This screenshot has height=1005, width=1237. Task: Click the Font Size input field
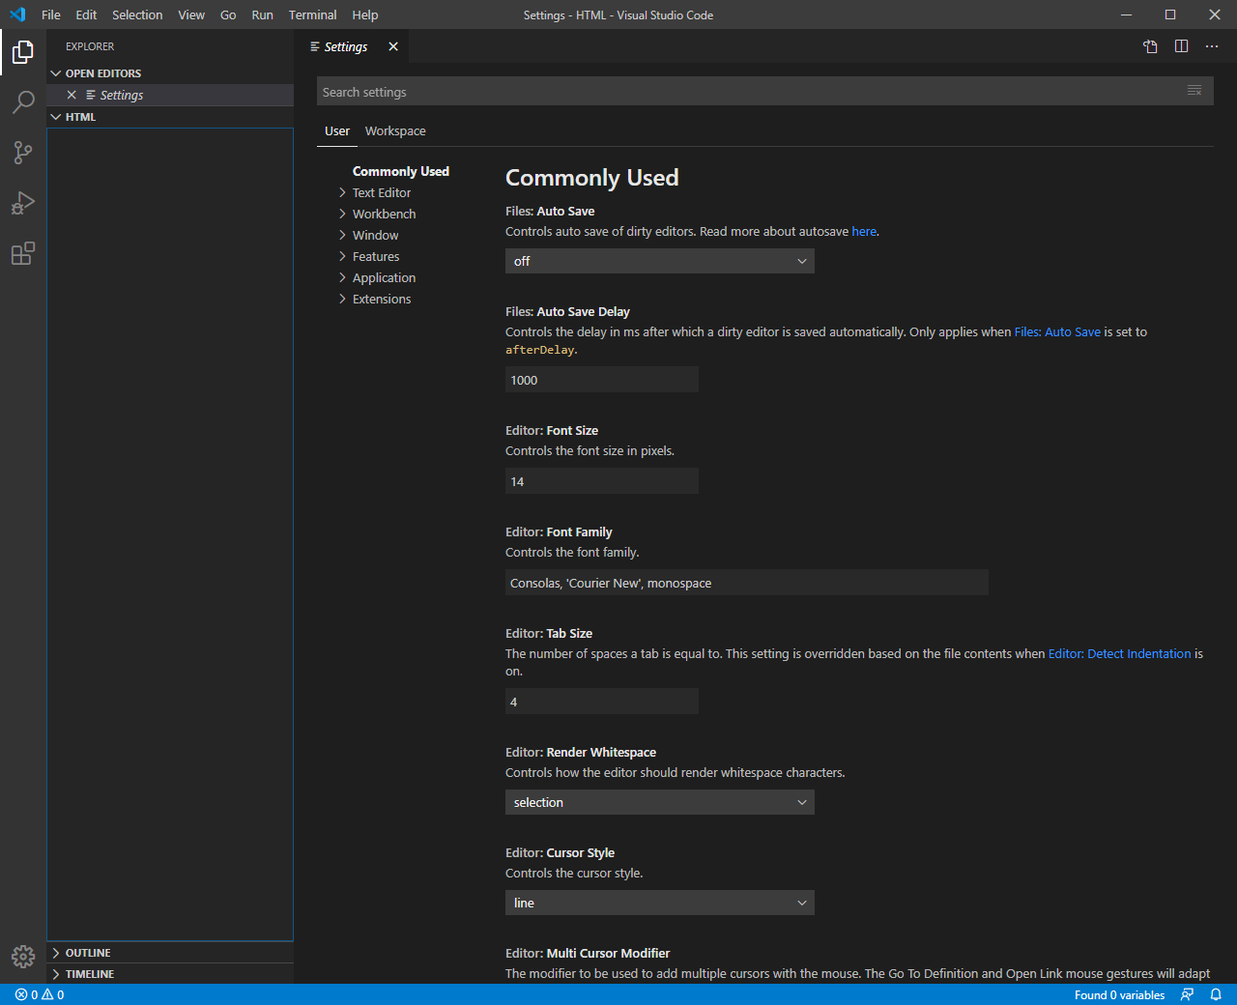602,481
